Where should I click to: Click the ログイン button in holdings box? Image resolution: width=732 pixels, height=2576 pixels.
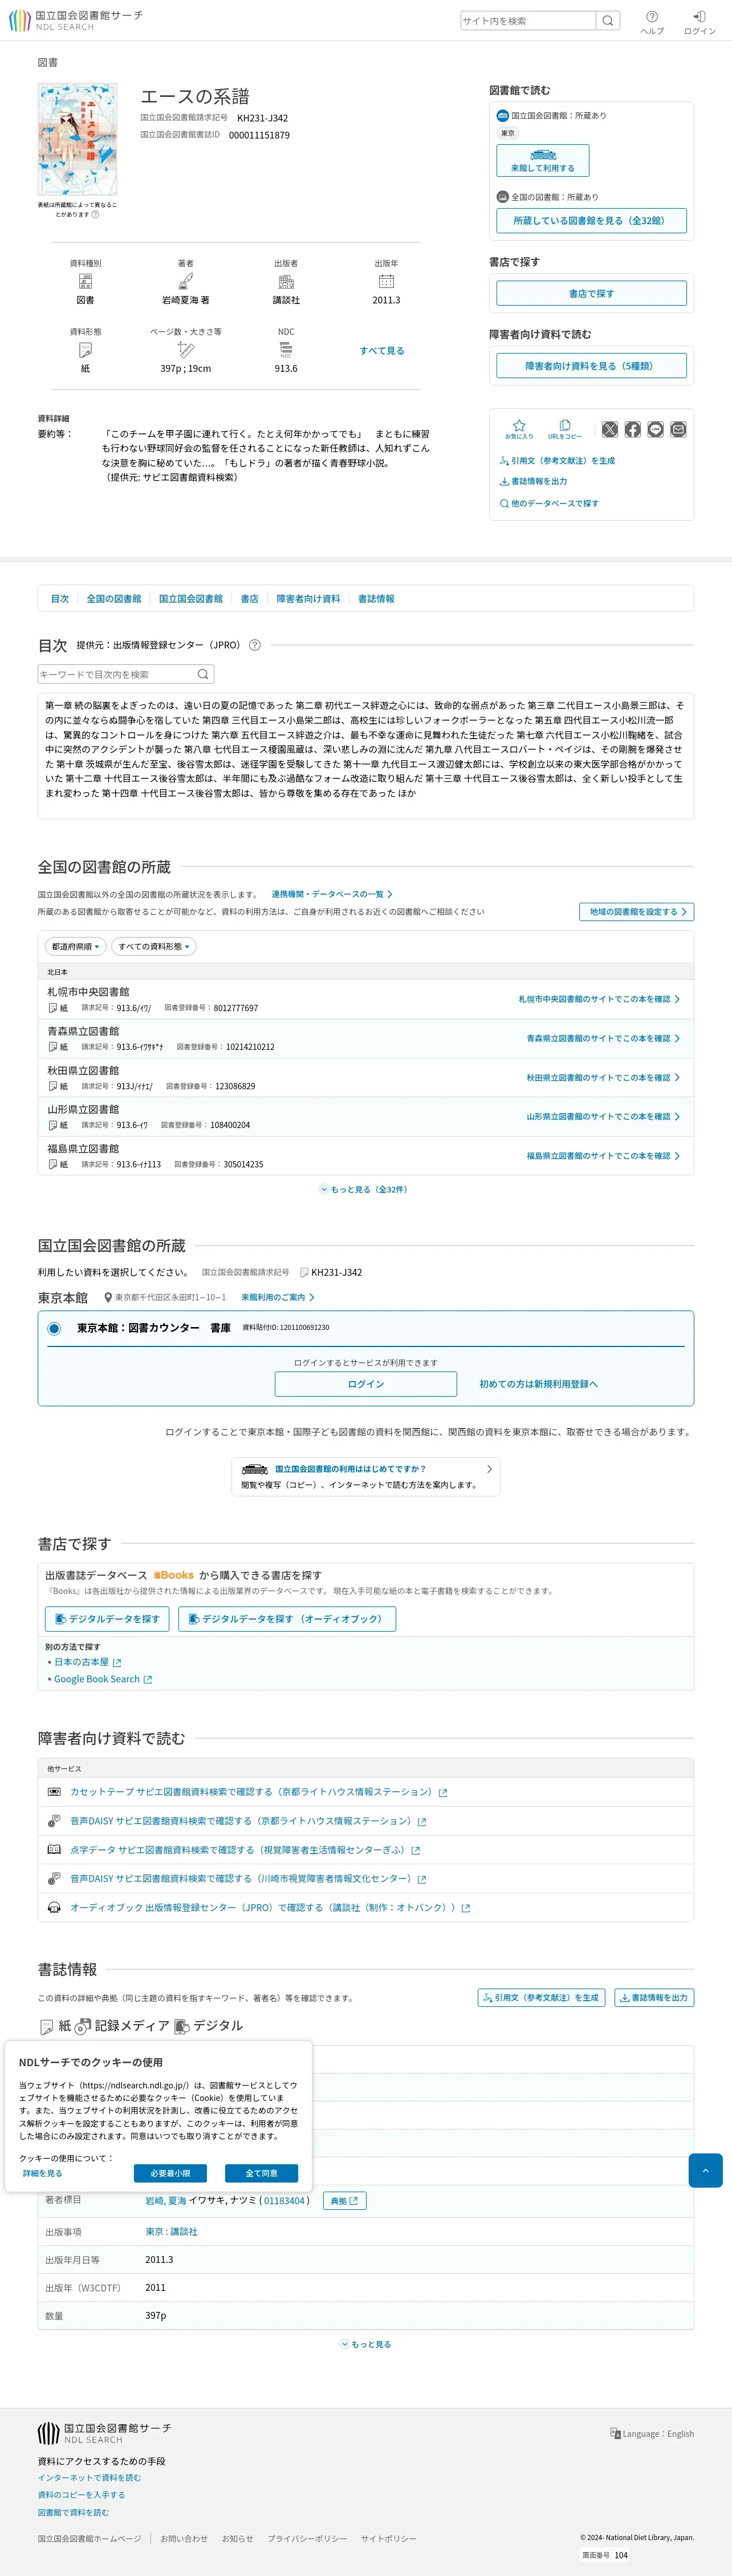pos(366,1384)
